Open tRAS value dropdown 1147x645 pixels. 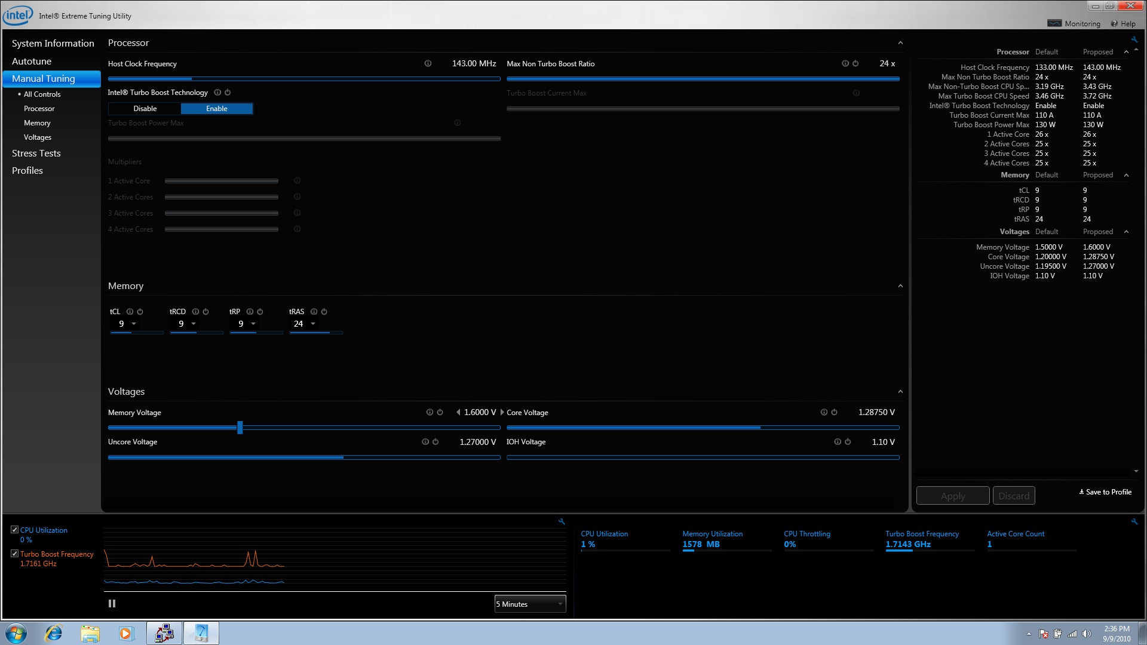click(x=313, y=324)
